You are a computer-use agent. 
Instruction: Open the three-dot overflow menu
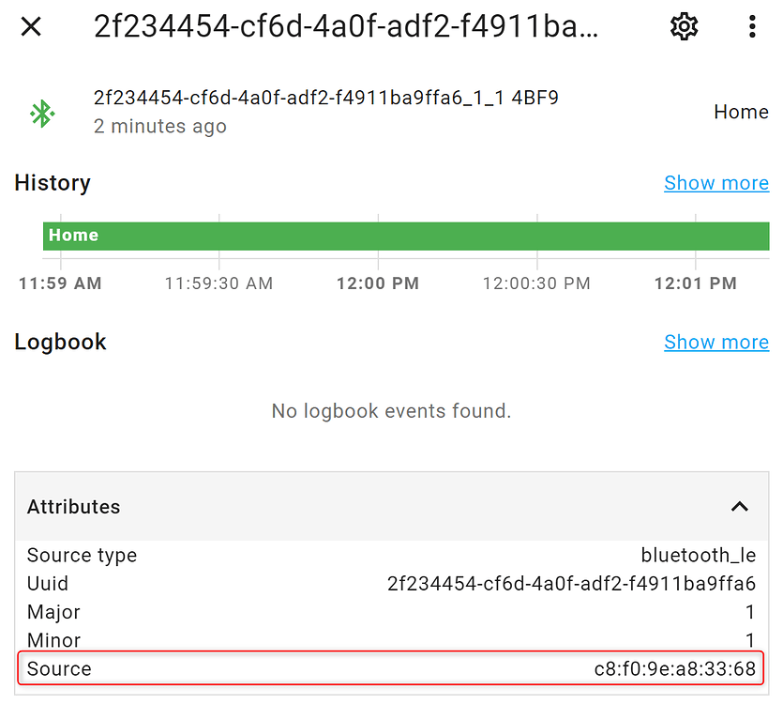(x=752, y=26)
